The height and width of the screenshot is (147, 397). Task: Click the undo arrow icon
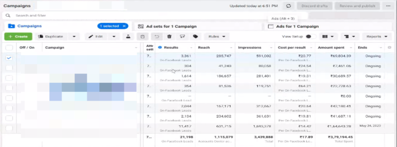pos(157,36)
